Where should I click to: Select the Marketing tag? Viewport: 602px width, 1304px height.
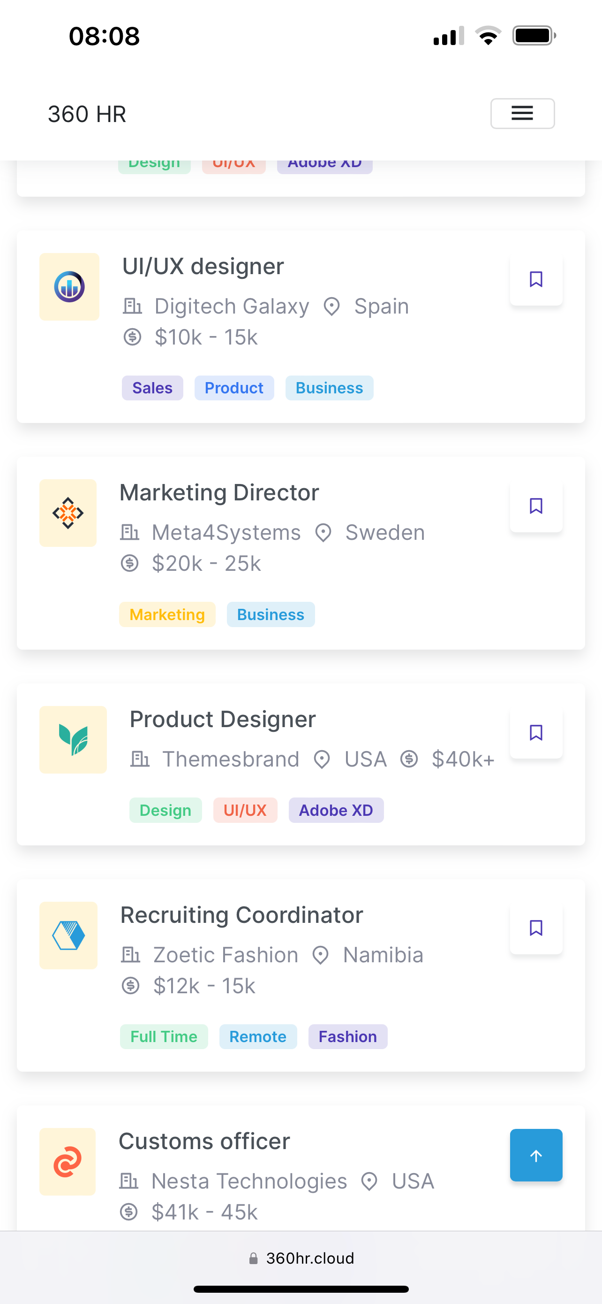[167, 614]
